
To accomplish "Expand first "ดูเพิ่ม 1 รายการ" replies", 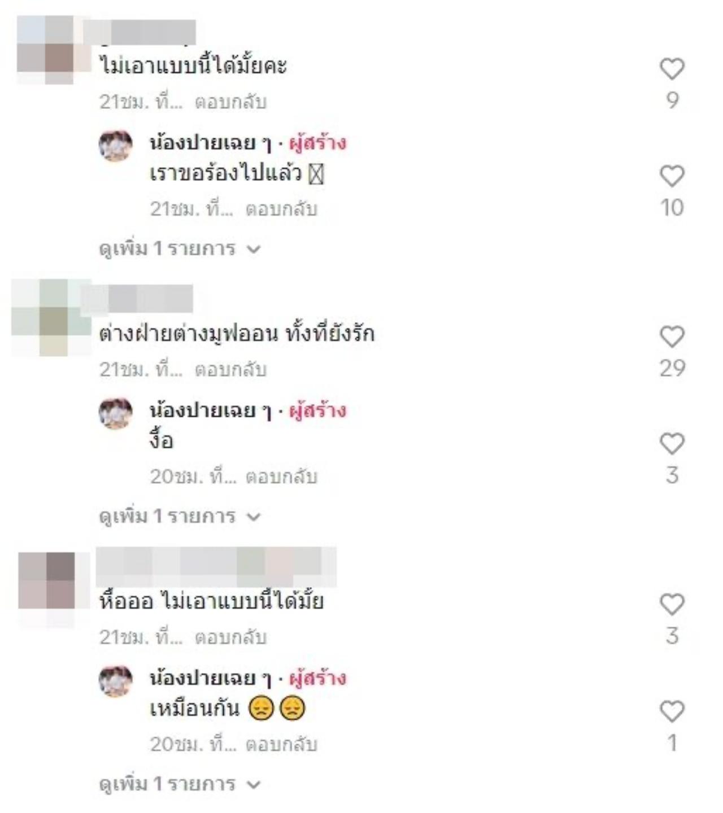I will tap(180, 248).
